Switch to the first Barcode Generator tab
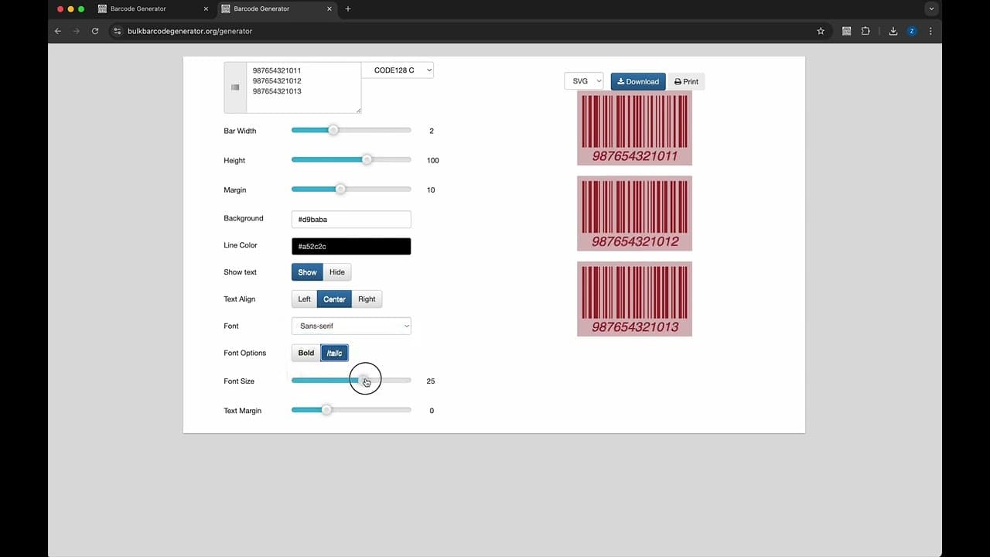 pyautogui.click(x=152, y=9)
